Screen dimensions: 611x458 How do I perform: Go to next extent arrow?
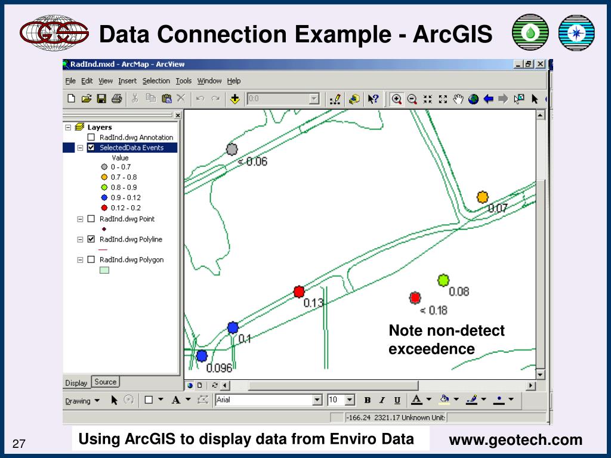(503, 99)
